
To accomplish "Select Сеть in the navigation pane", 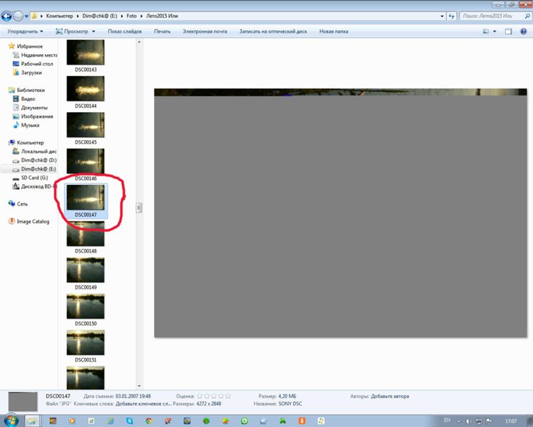I will tap(18, 204).
